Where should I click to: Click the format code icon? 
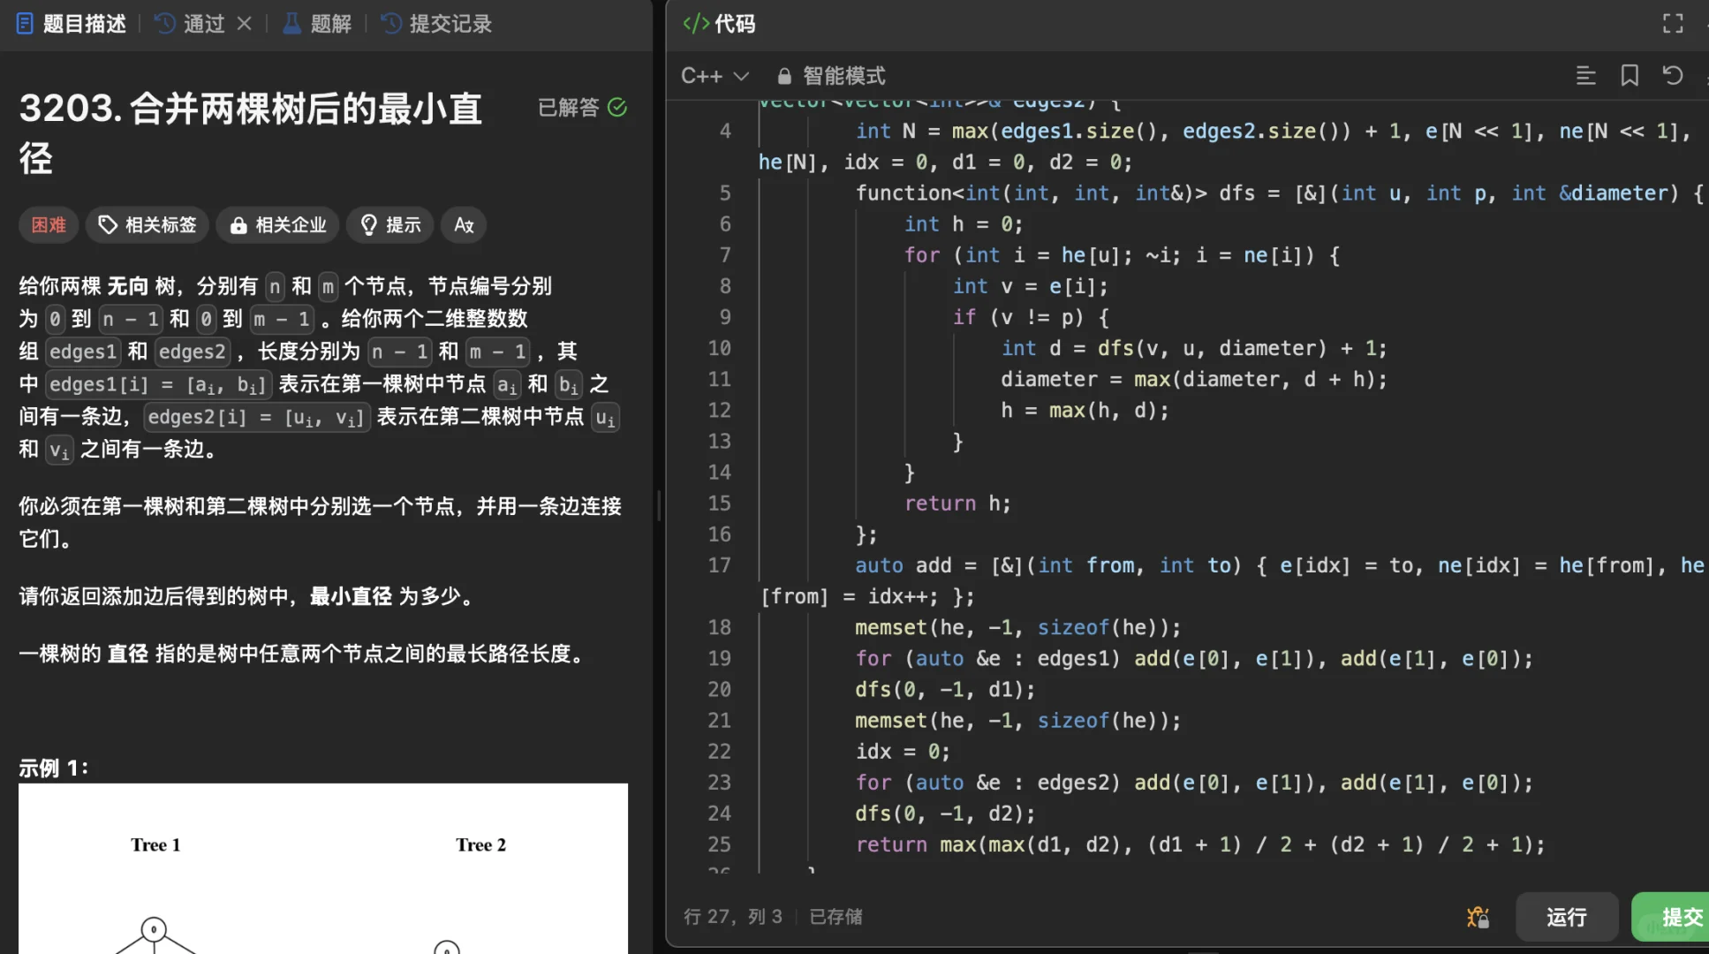1585,76
